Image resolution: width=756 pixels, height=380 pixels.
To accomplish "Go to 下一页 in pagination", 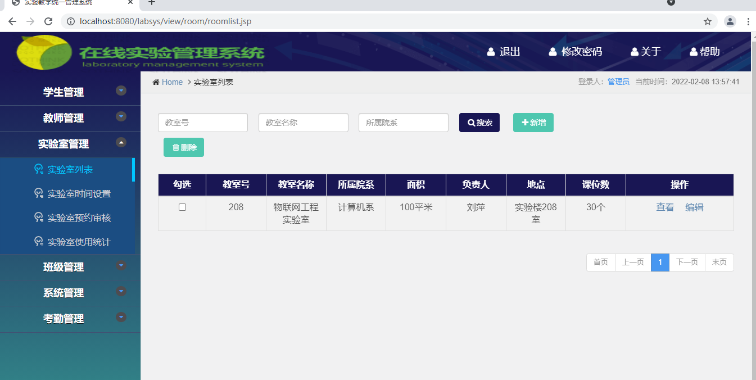I will click(687, 263).
